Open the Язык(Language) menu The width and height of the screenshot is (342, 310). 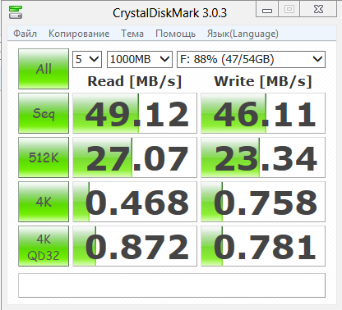click(x=243, y=34)
